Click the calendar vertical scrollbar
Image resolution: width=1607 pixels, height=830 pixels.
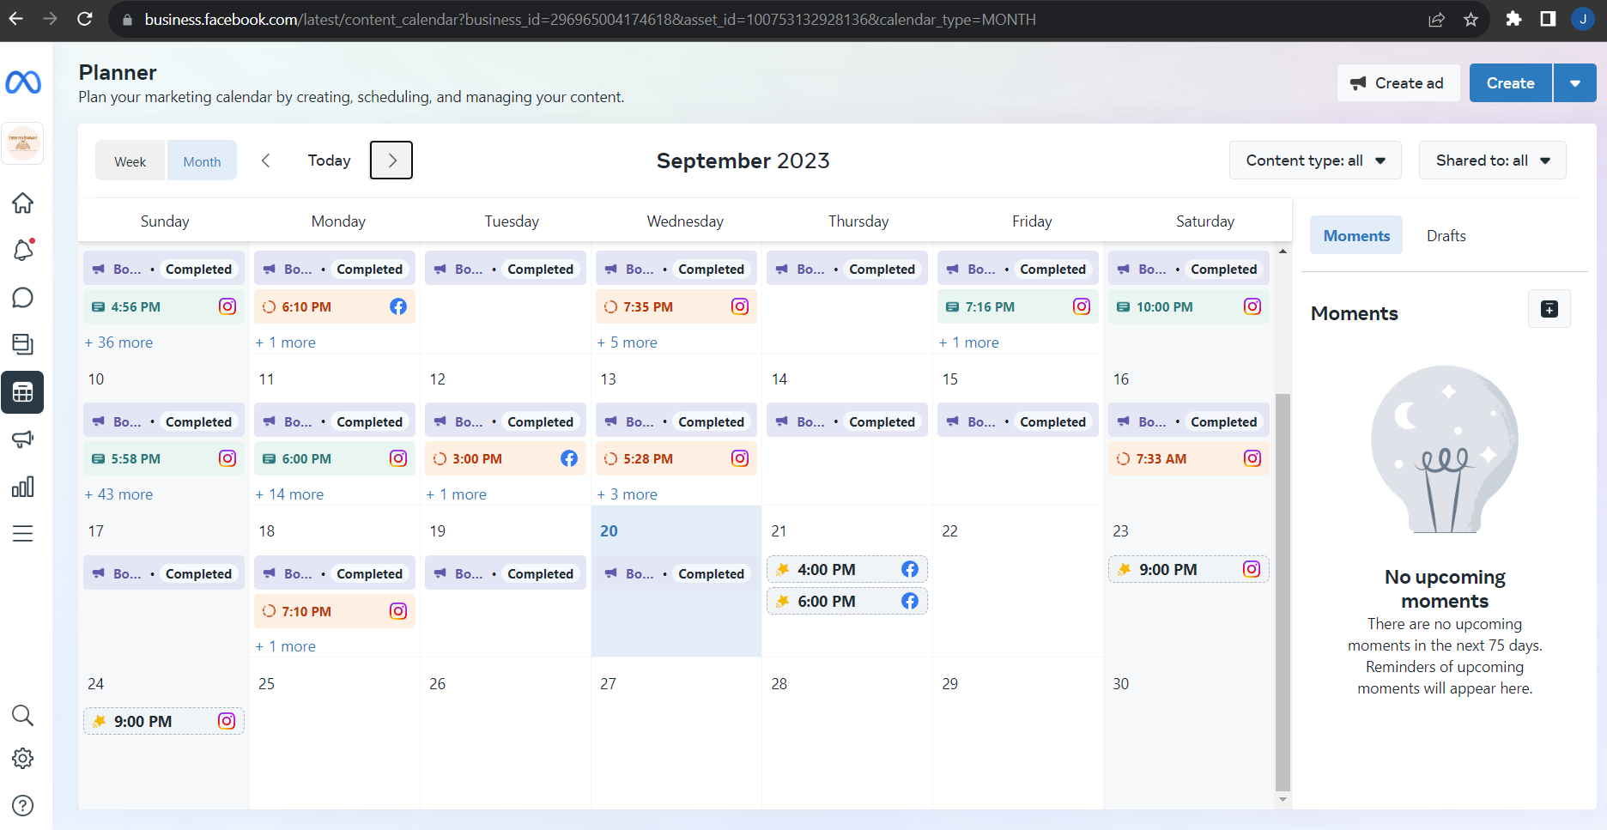pos(1283,591)
